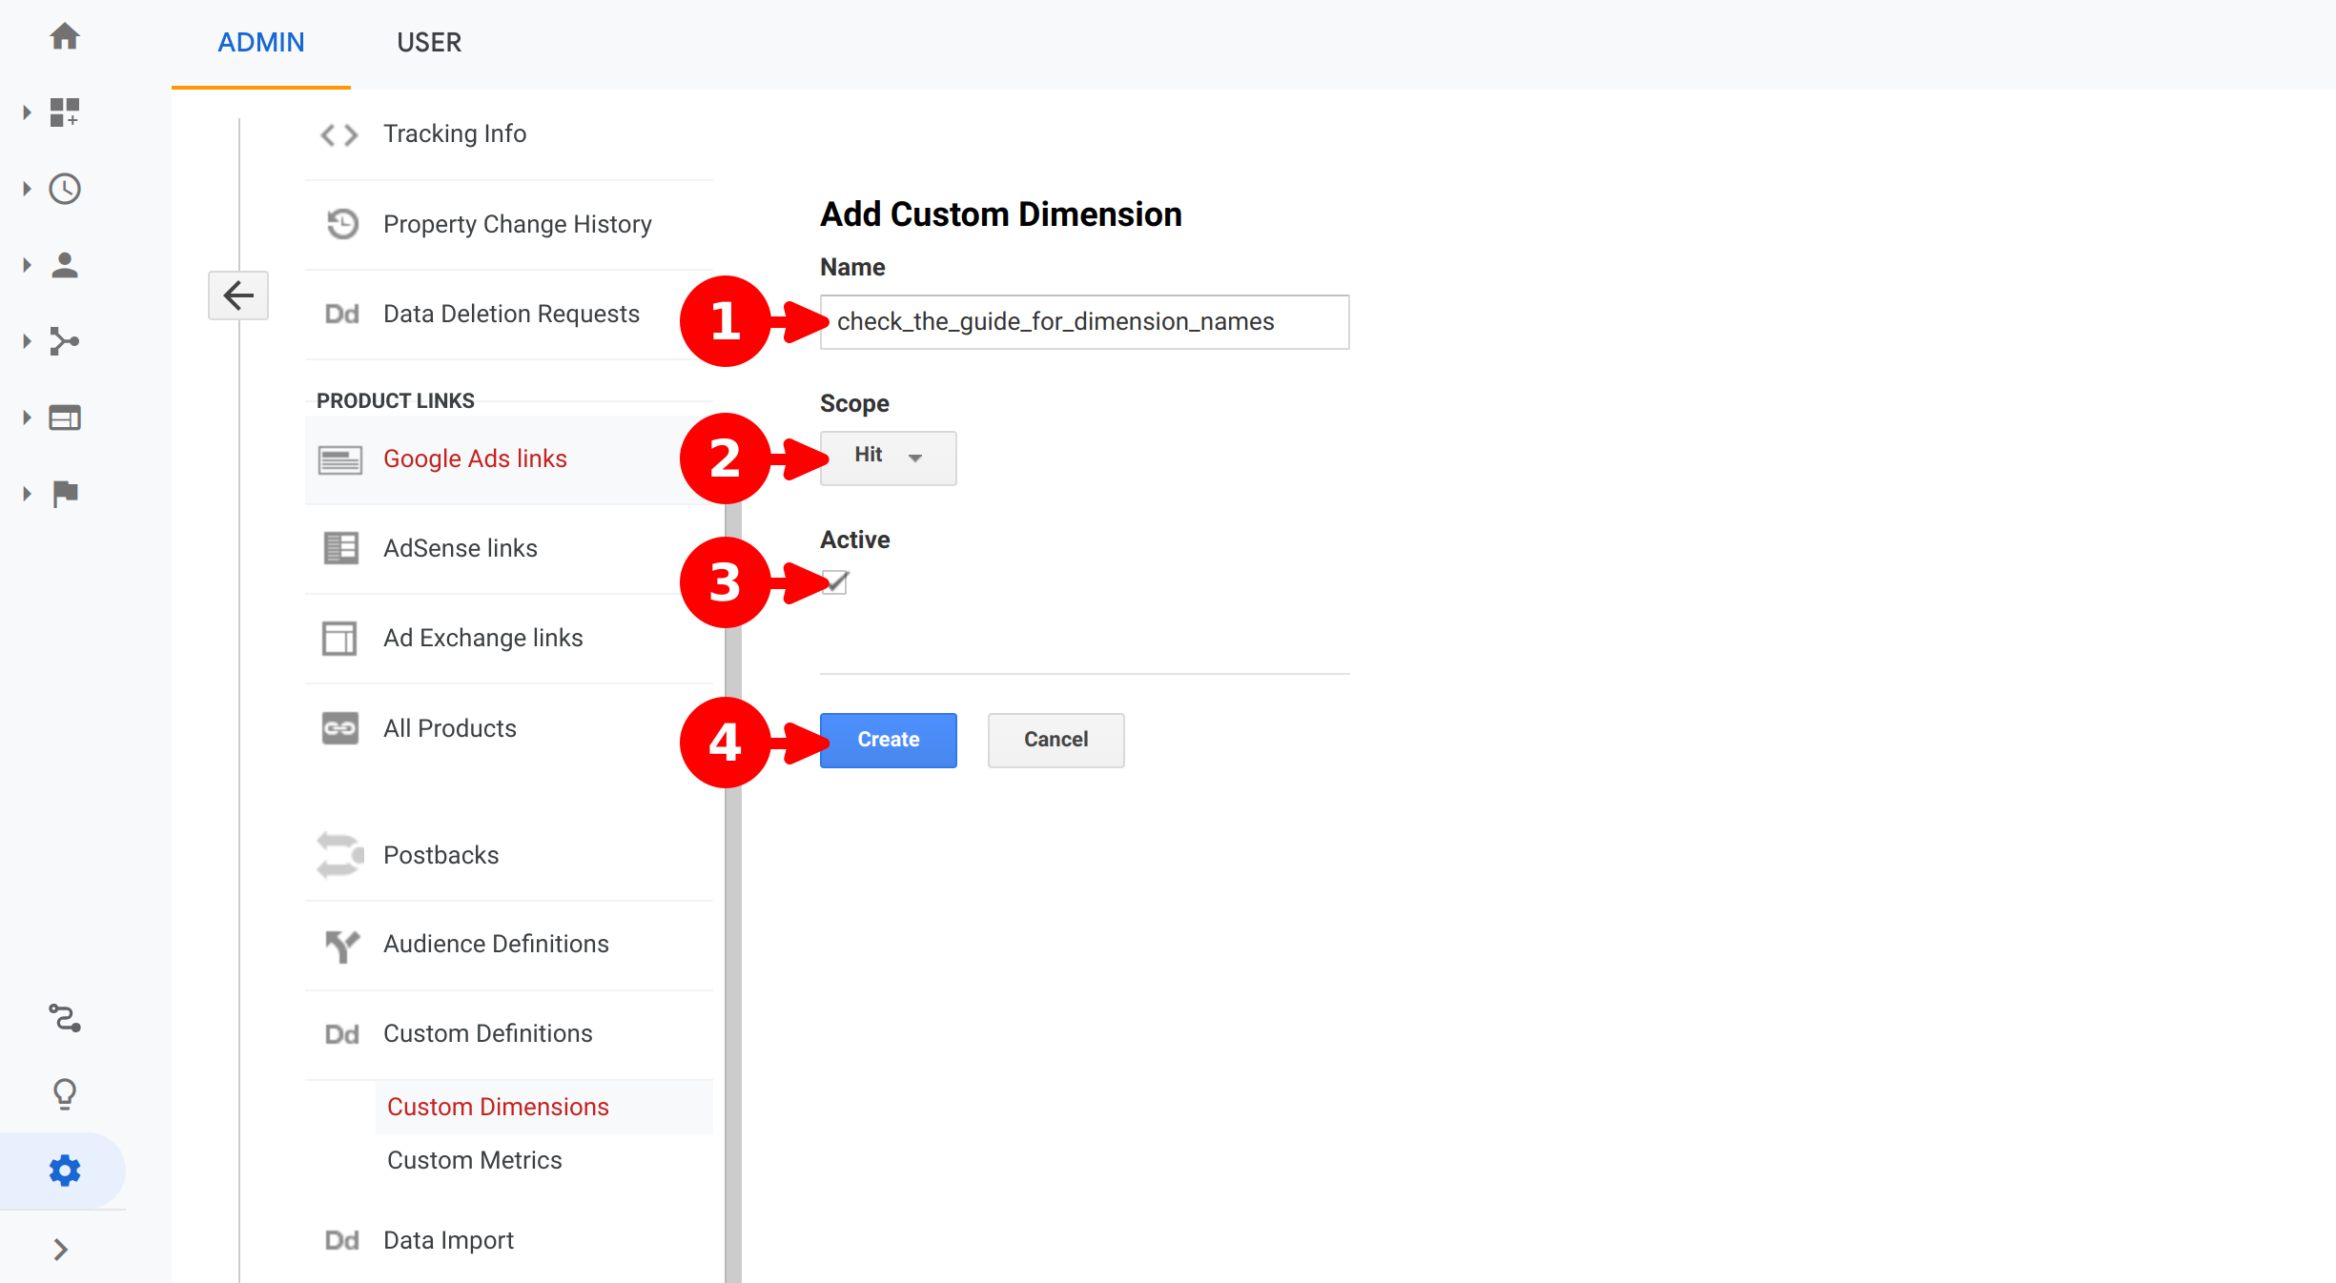Toggle the Active checkbox
The image size is (2336, 1283).
(x=835, y=581)
